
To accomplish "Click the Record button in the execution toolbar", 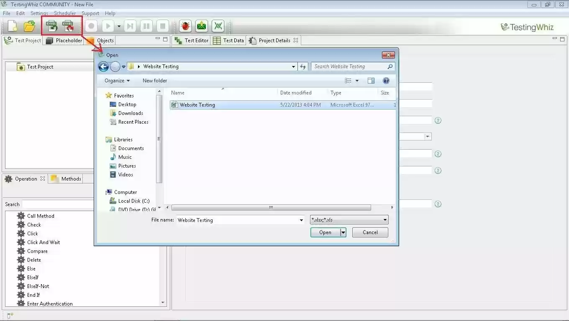I will 91,25.
